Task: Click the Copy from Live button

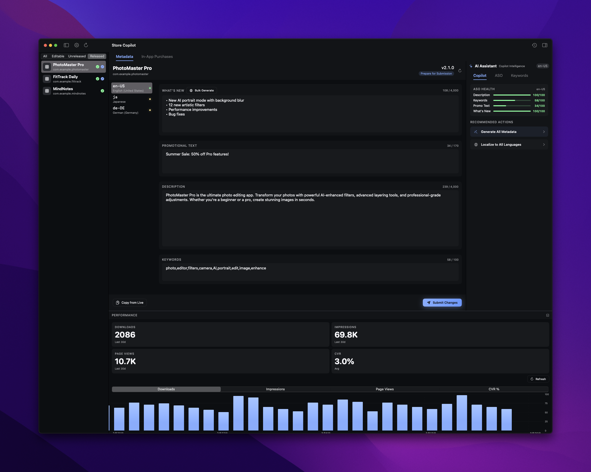Action: 129,302
